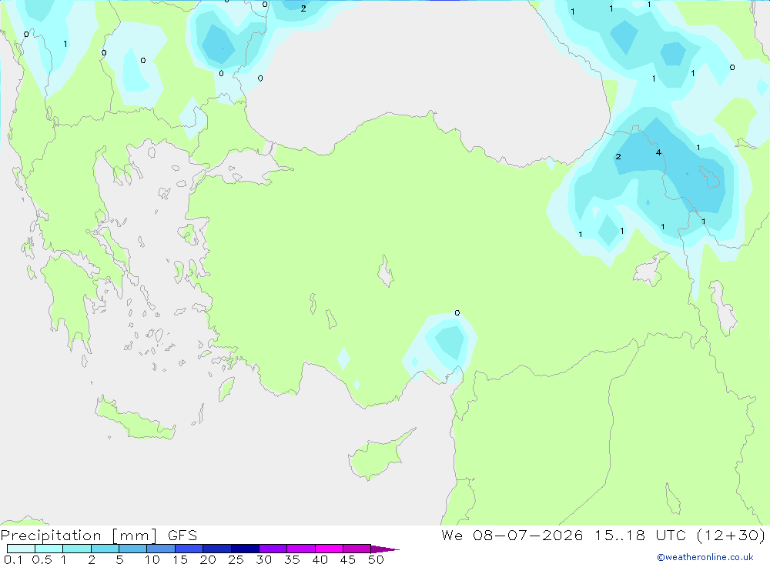
Task: Select the 35–40 mm violet legend swatch
Action: point(301,549)
